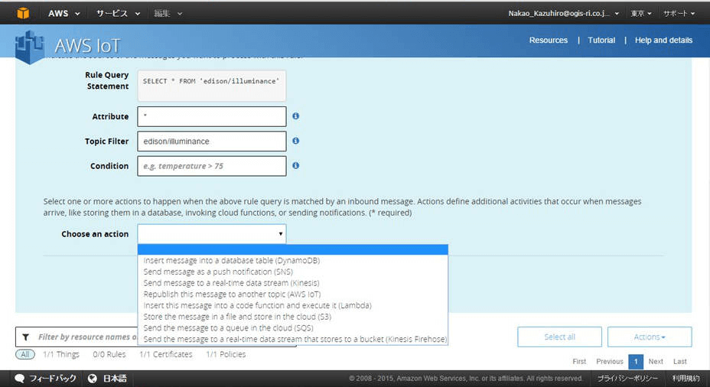Collapse the Choose an action dropdown
The height and width of the screenshot is (387, 710).
tap(212, 234)
